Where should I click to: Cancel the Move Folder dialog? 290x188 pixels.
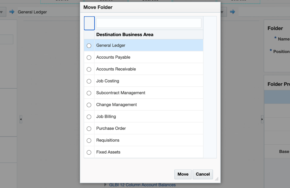[203, 174]
